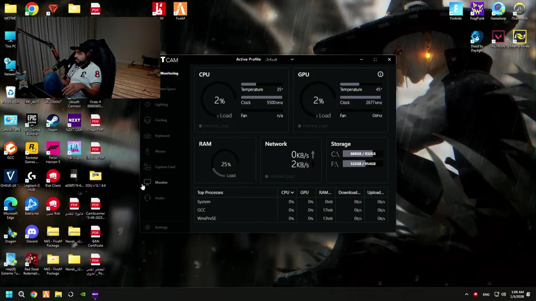Viewport: 536px width, 301px height.
Task: Select Fall Guys desktop icon
Action: (x=74, y=150)
